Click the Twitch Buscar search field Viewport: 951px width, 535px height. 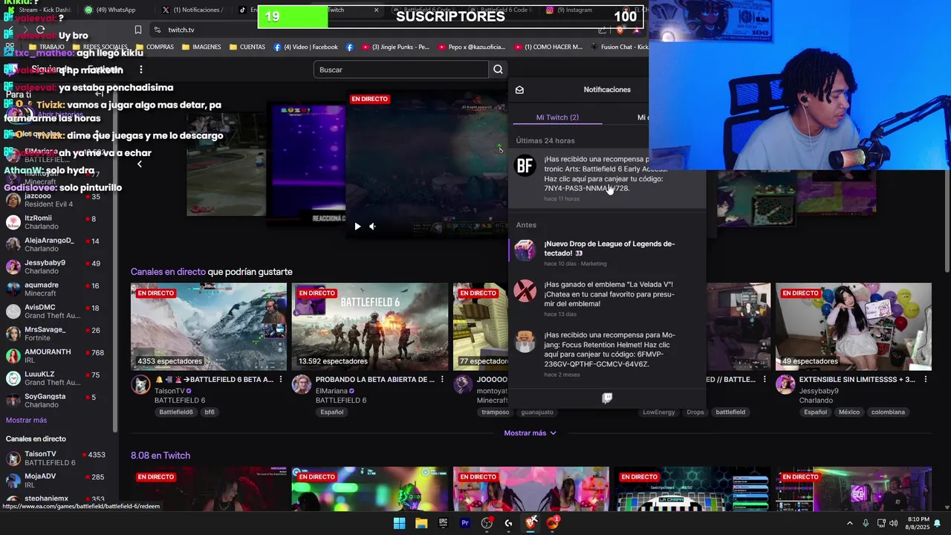(x=401, y=70)
